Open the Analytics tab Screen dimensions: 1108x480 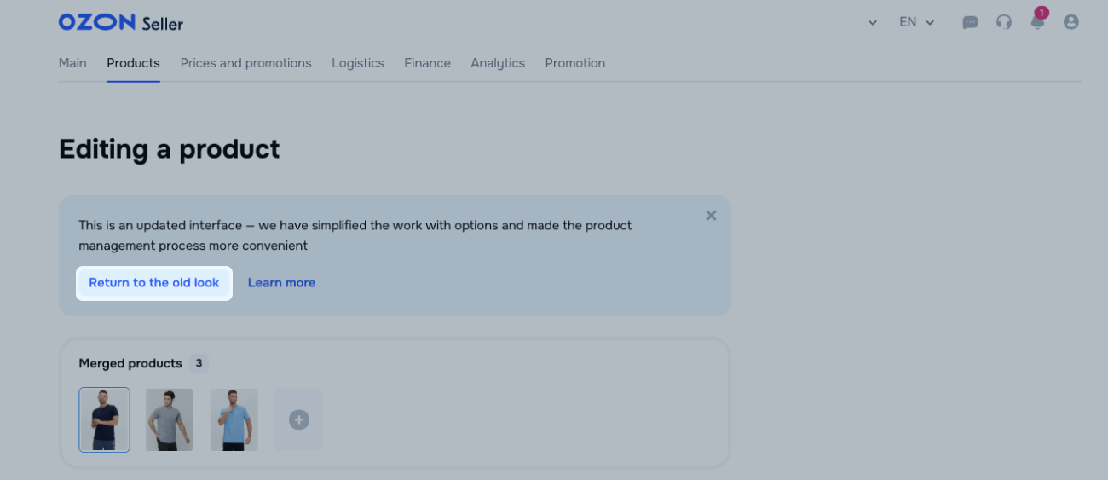(498, 63)
